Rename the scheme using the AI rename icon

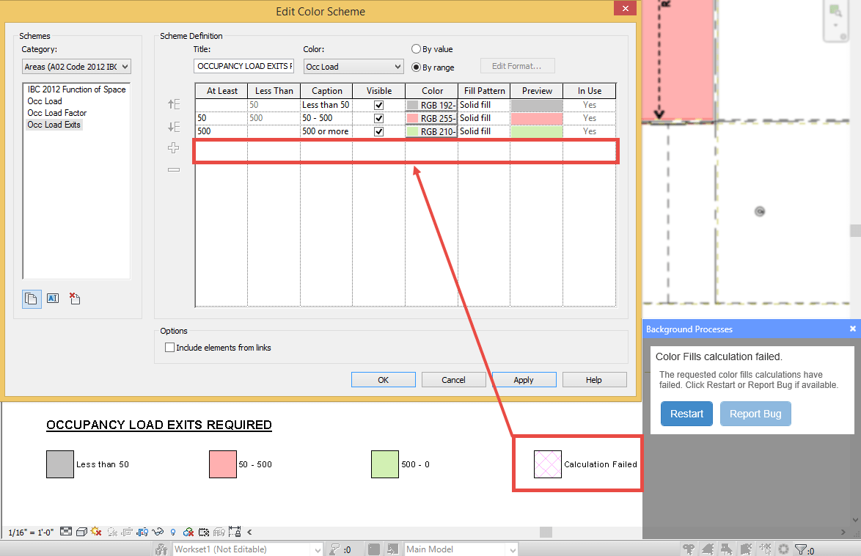point(52,298)
